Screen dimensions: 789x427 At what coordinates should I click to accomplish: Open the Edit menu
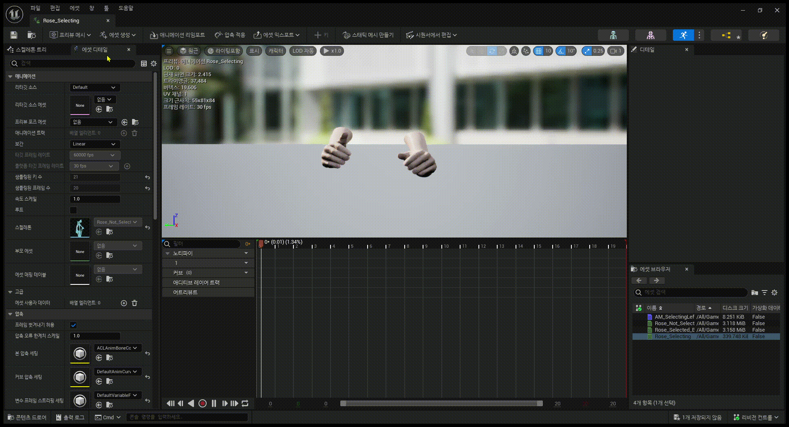pyautogui.click(x=55, y=8)
